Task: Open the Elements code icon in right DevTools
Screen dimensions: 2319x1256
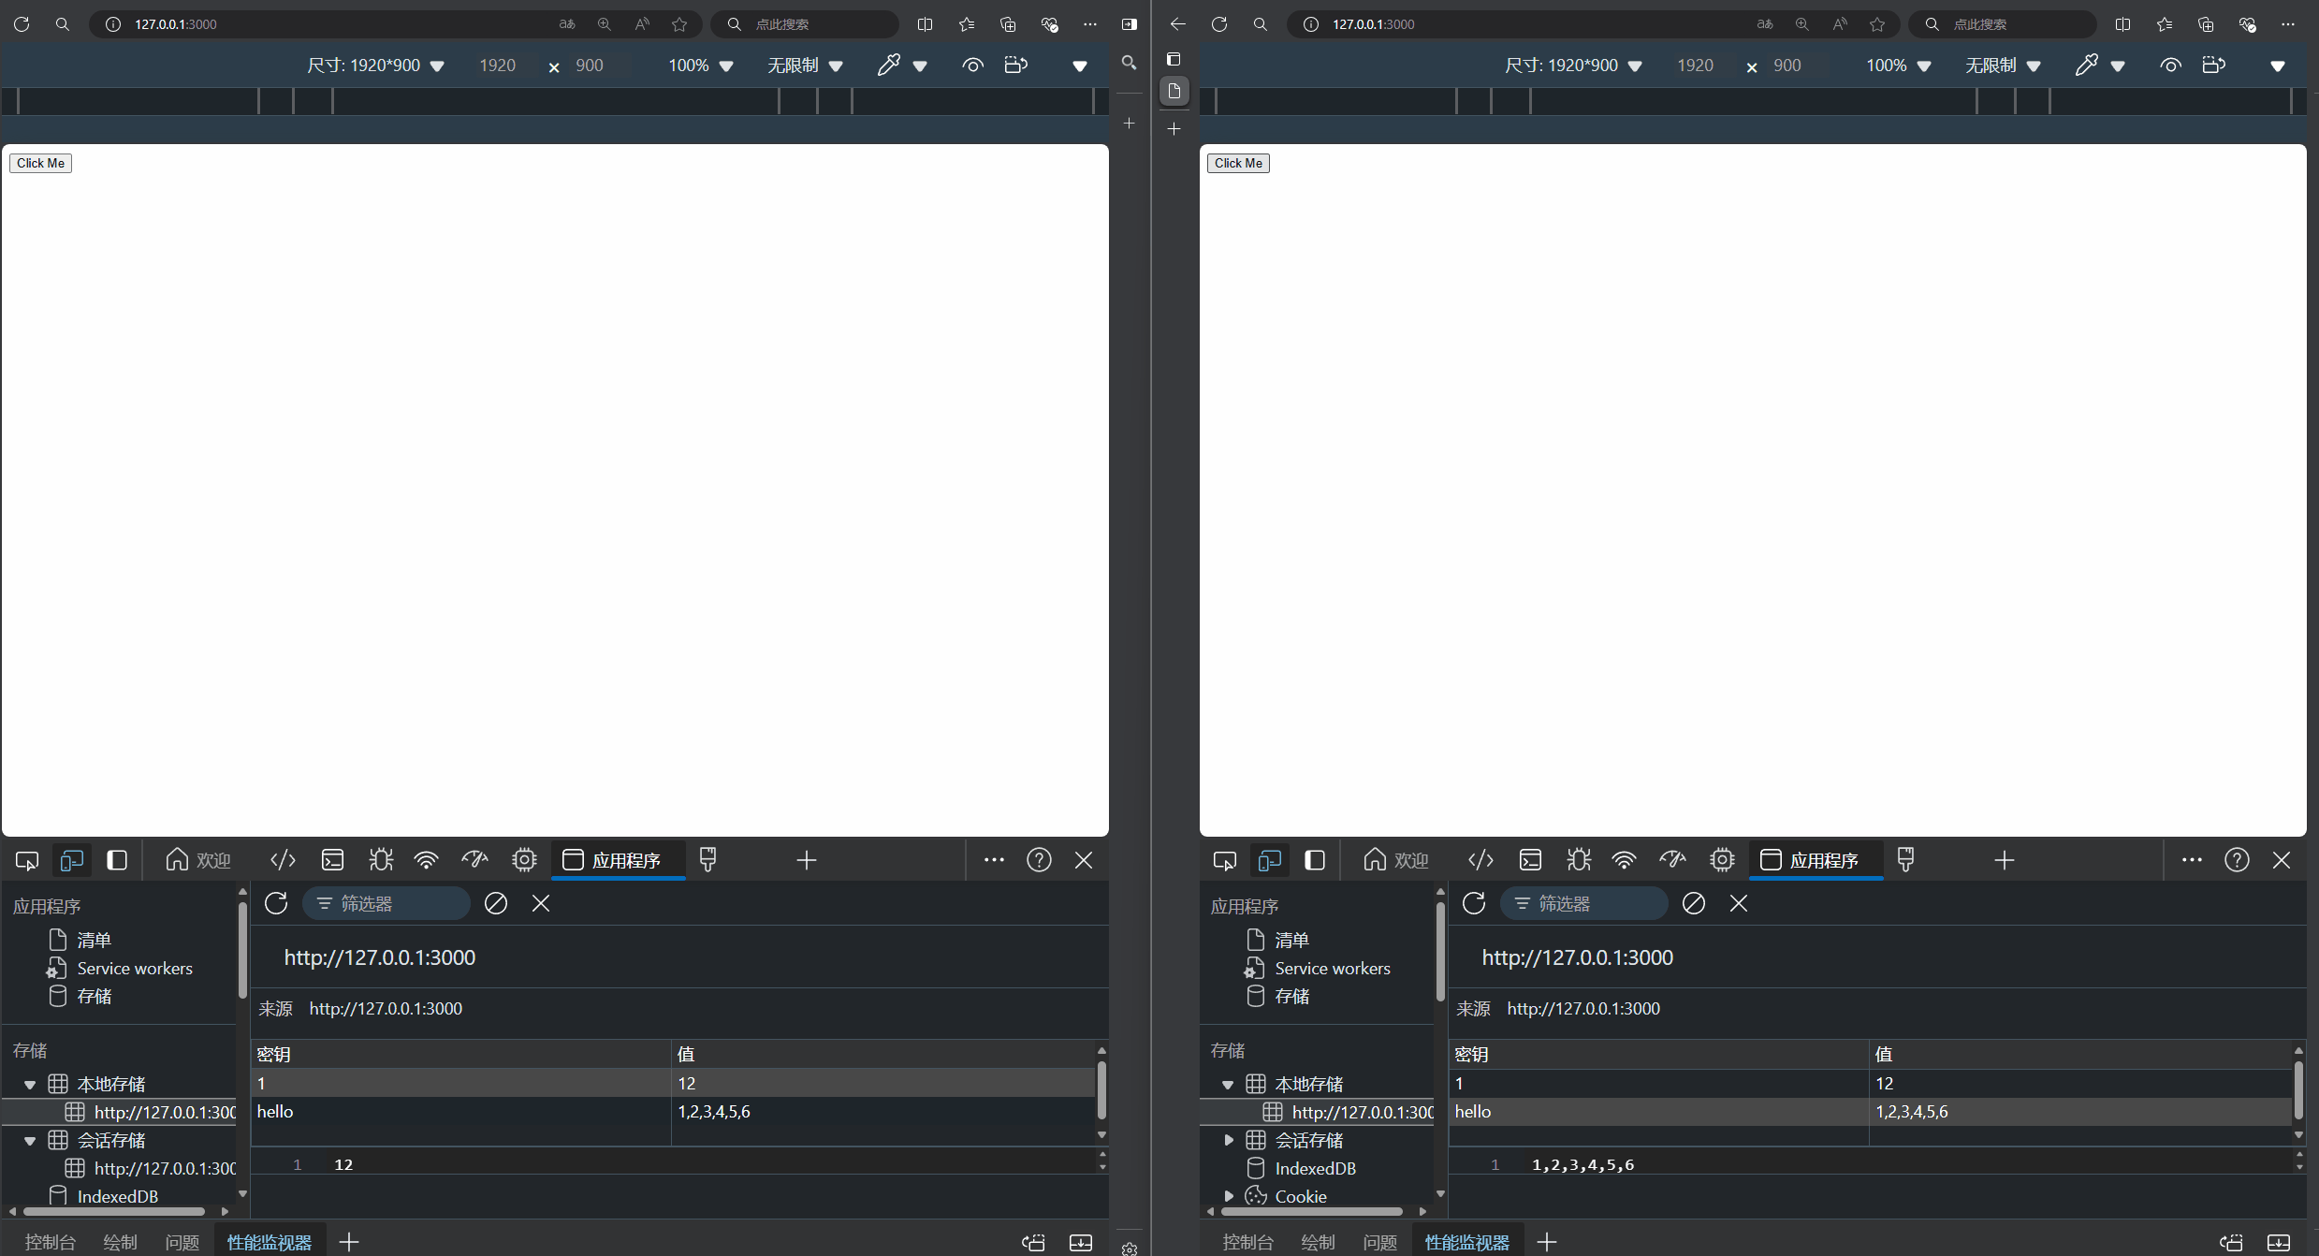Action: pos(1480,860)
